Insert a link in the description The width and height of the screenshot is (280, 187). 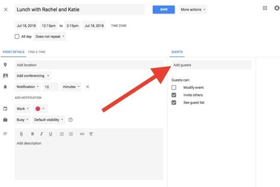click(x=82, y=134)
